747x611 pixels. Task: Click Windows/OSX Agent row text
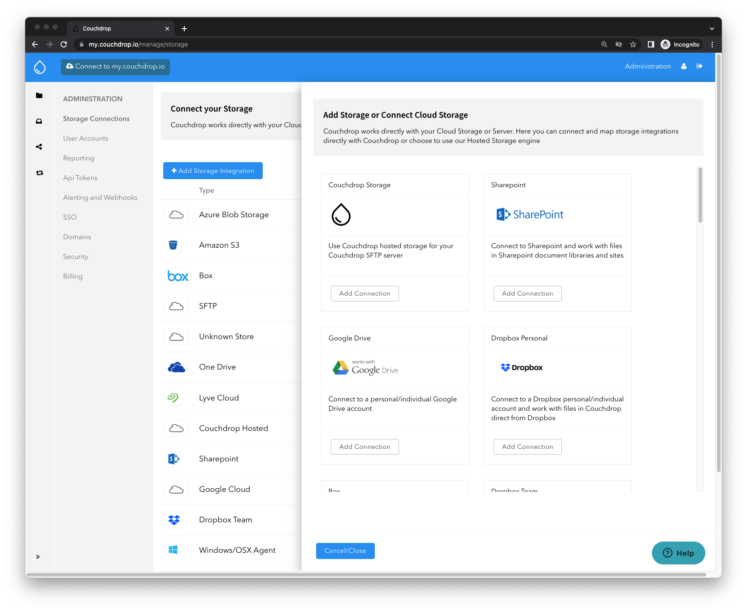pyautogui.click(x=237, y=551)
